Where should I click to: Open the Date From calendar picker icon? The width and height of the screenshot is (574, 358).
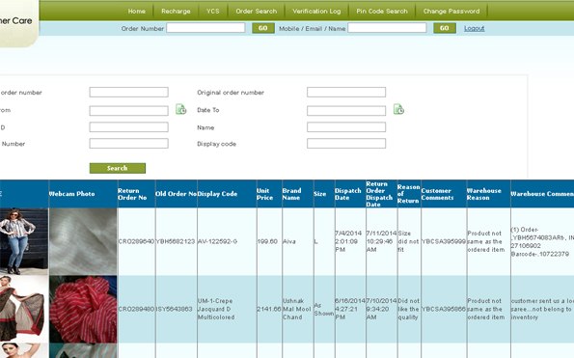[180, 109]
